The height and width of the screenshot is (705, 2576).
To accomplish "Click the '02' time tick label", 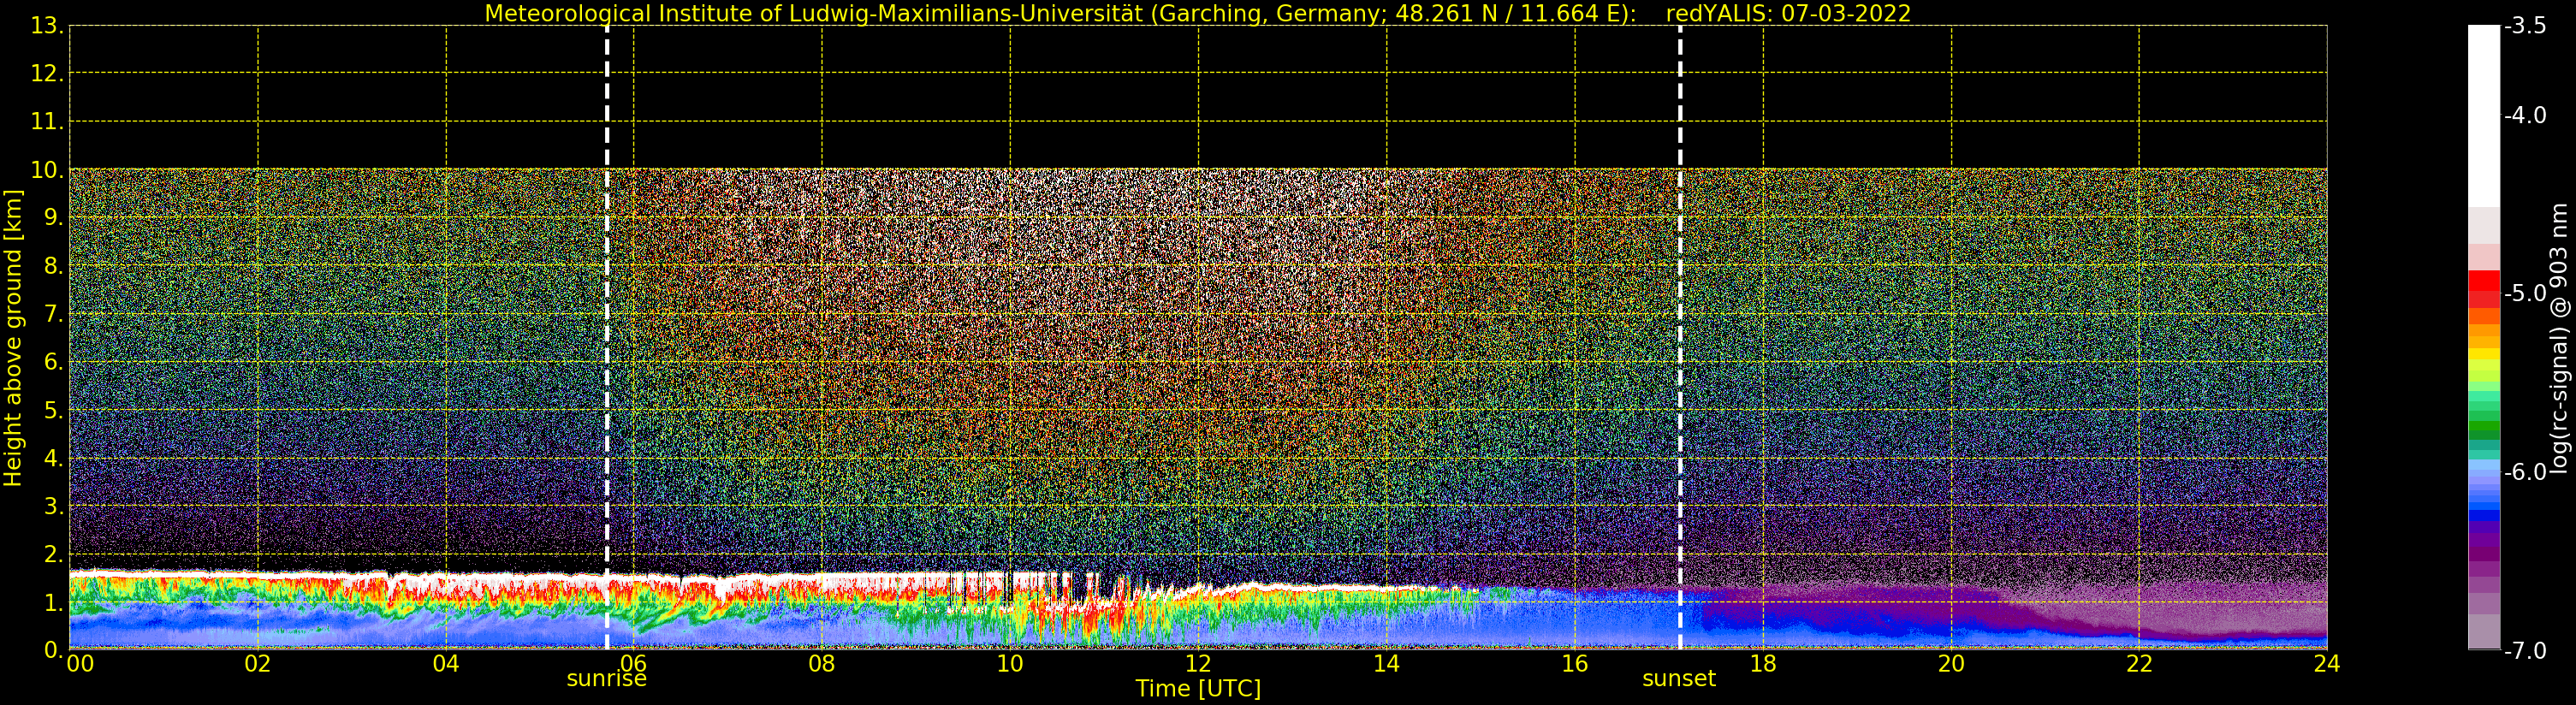I will [x=258, y=663].
